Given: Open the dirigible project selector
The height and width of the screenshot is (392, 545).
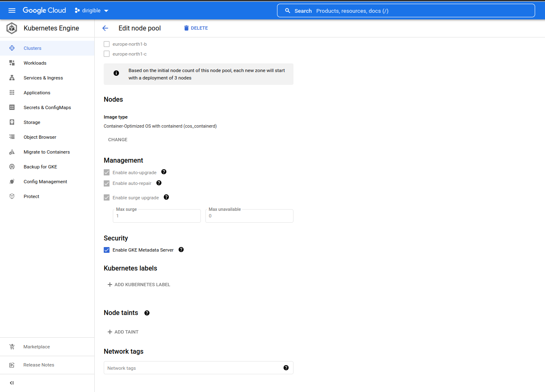Looking at the screenshot, I should (x=91, y=11).
